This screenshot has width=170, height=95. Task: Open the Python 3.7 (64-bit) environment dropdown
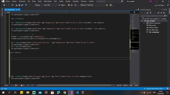[x=92, y=5]
